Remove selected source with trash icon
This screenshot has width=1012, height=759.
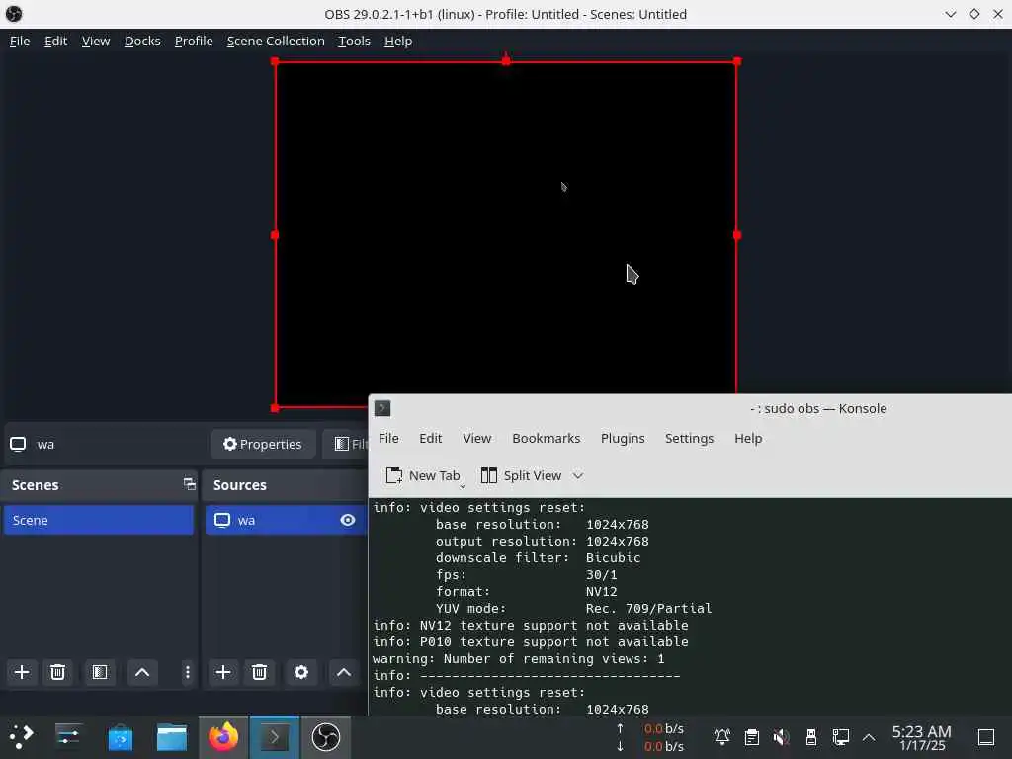(260, 672)
